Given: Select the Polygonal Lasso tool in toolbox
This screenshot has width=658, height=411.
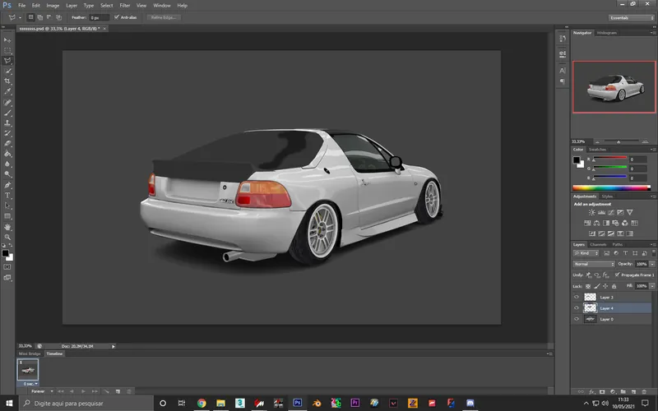Looking at the screenshot, I should click(7, 61).
